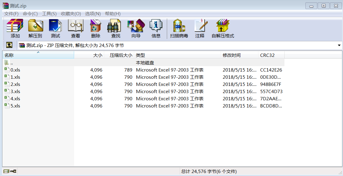Image resolution: width=343 pixels, height=176 pixels.
Task: Click the key icon in status bar
Action: (14, 171)
